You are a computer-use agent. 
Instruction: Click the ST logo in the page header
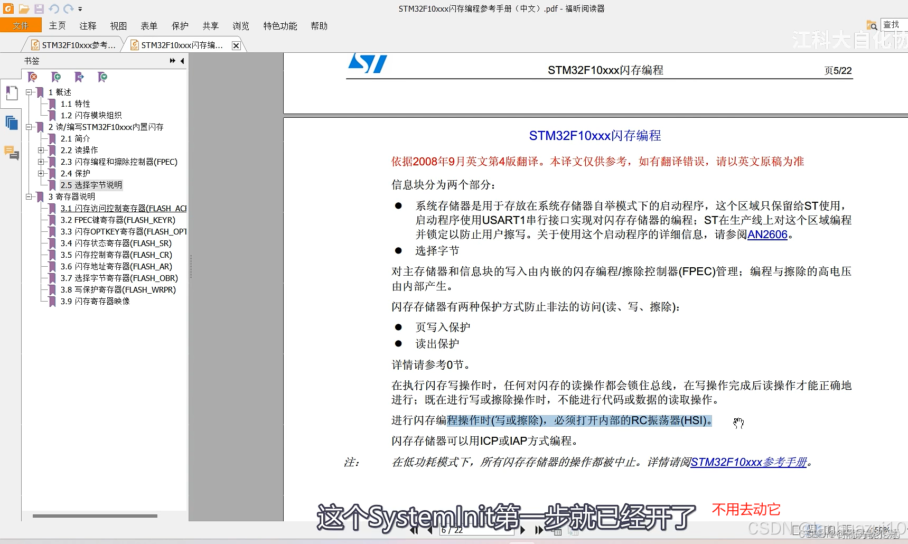[x=367, y=63]
